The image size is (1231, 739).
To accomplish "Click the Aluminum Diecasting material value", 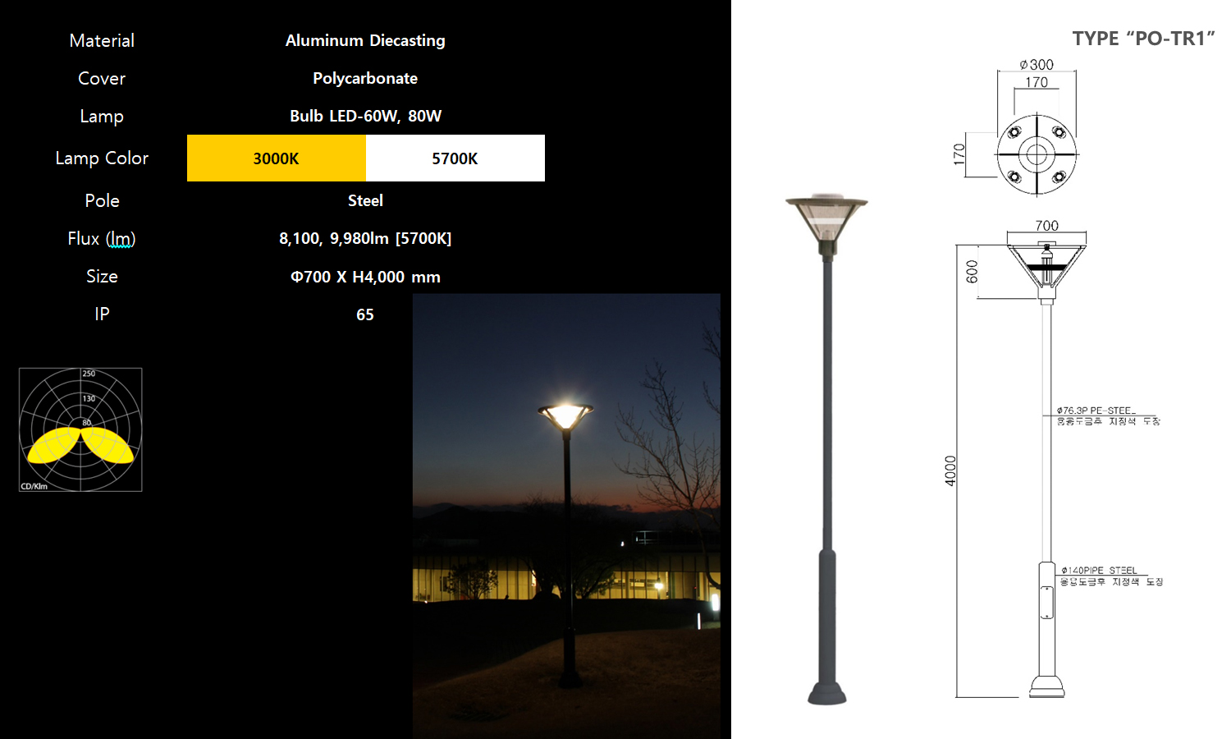I will (x=365, y=40).
